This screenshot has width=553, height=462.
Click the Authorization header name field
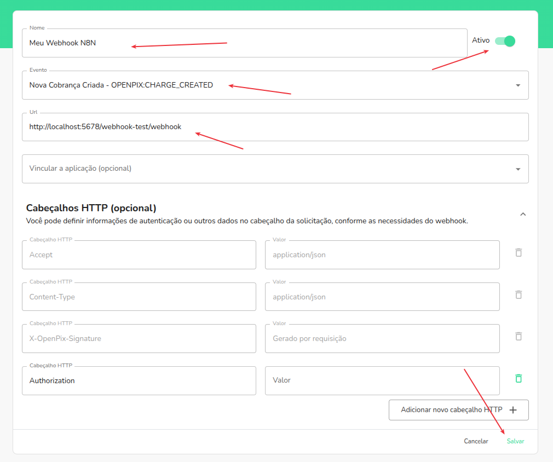[139, 380]
